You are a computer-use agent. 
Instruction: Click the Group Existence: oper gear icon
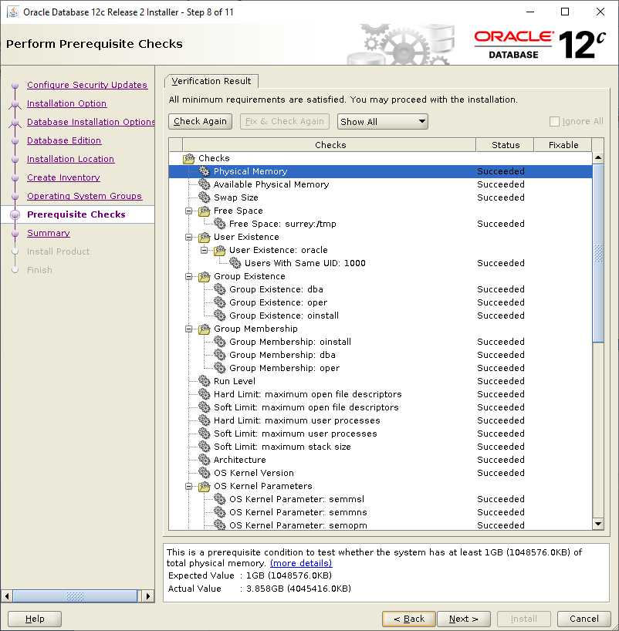220,302
